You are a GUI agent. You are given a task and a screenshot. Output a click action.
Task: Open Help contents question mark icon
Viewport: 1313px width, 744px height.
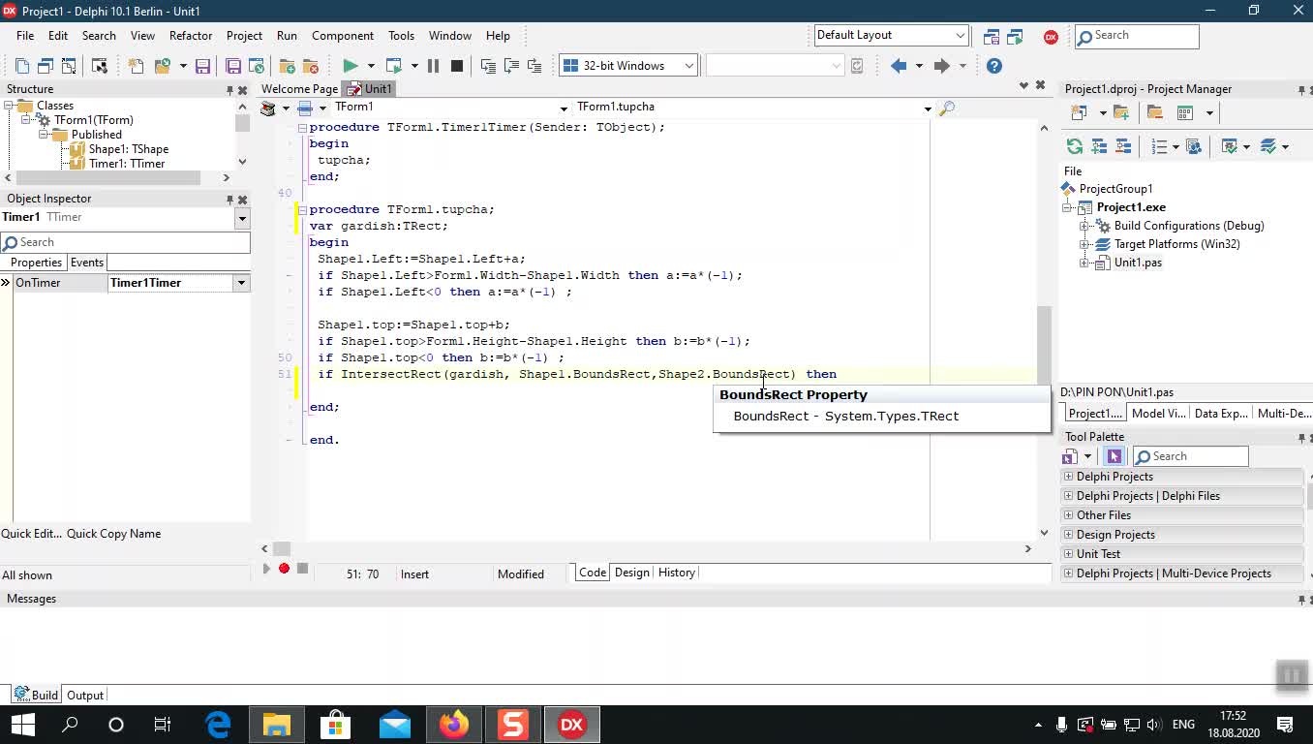pyautogui.click(x=994, y=66)
